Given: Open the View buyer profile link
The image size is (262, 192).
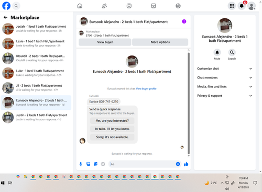Looking at the screenshot, I should pyautogui.click(x=146, y=88).
